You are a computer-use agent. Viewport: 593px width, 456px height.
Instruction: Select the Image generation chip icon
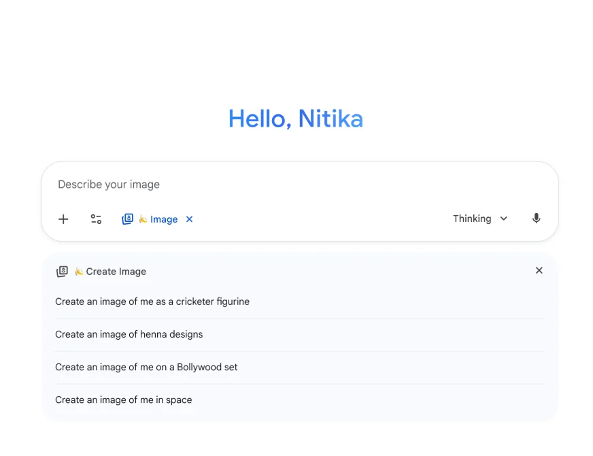coord(127,219)
